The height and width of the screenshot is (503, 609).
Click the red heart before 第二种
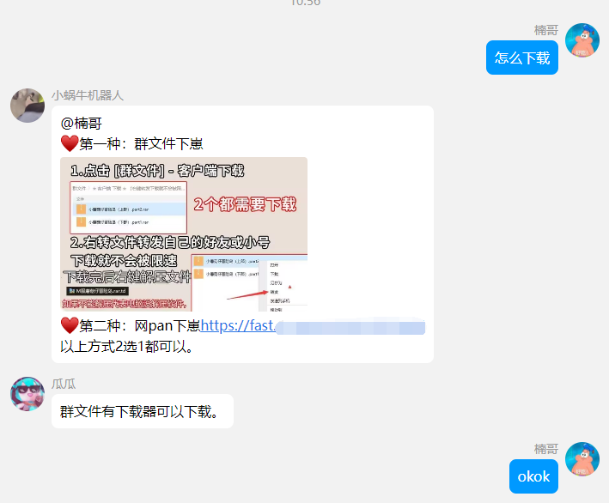point(70,325)
